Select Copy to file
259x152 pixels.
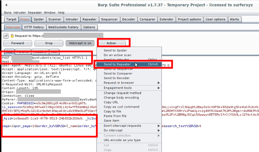pos(129,111)
